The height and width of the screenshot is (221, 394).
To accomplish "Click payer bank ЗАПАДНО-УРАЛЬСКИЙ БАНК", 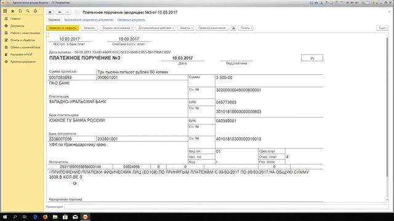I will 78,102.
